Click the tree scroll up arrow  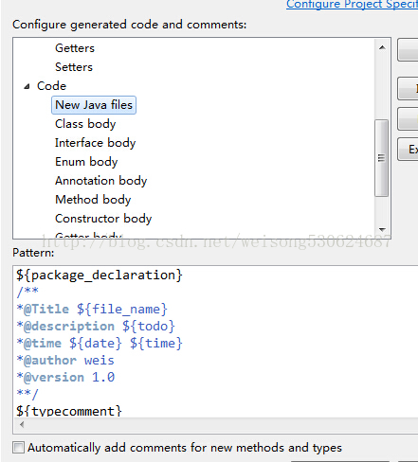pyautogui.click(x=382, y=47)
